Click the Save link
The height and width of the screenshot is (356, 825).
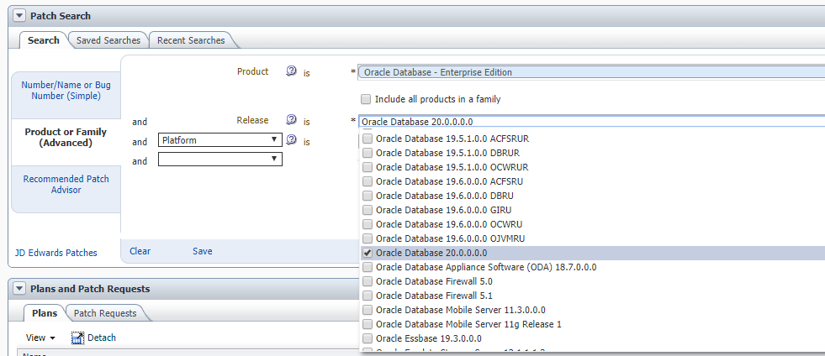point(203,251)
